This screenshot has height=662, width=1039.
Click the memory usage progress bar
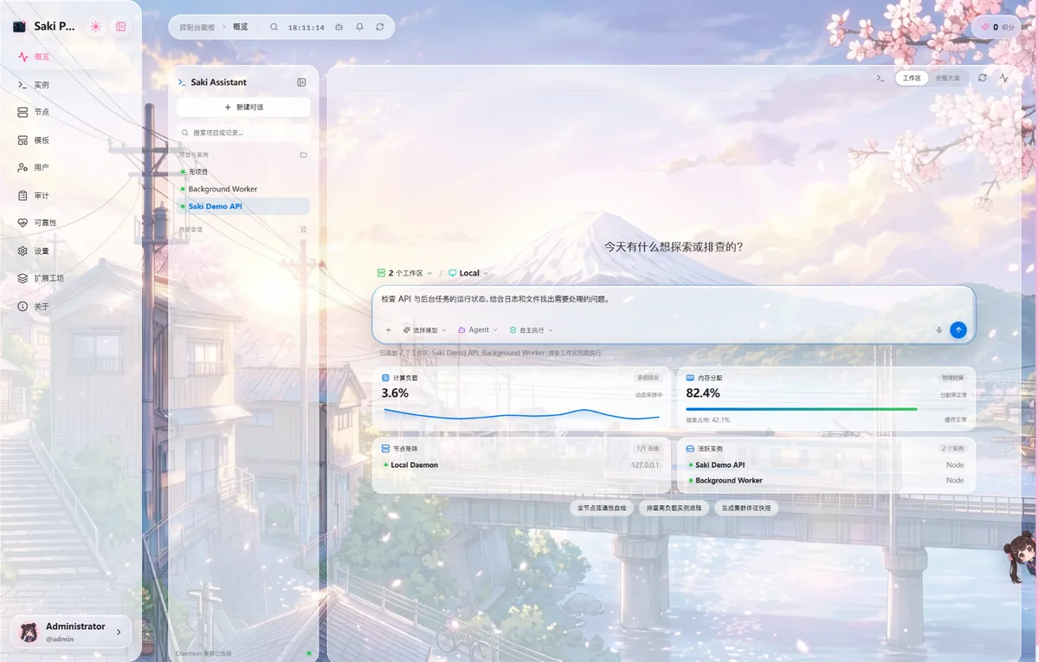click(x=826, y=409)
